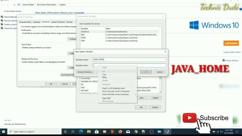This screenshot has width=242, height=136.
Task: Choose Select All in the context menu
Action: tap(106, 84)
